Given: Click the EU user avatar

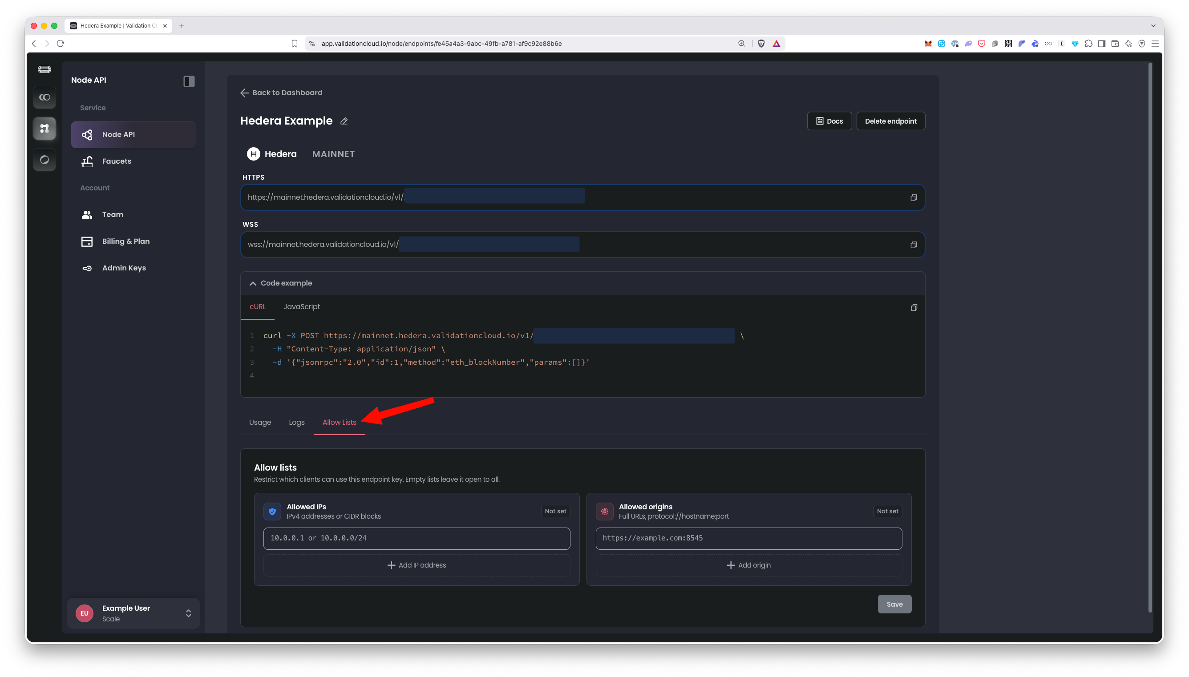Looking at the screenshot, I should click(x=84, y=613).
